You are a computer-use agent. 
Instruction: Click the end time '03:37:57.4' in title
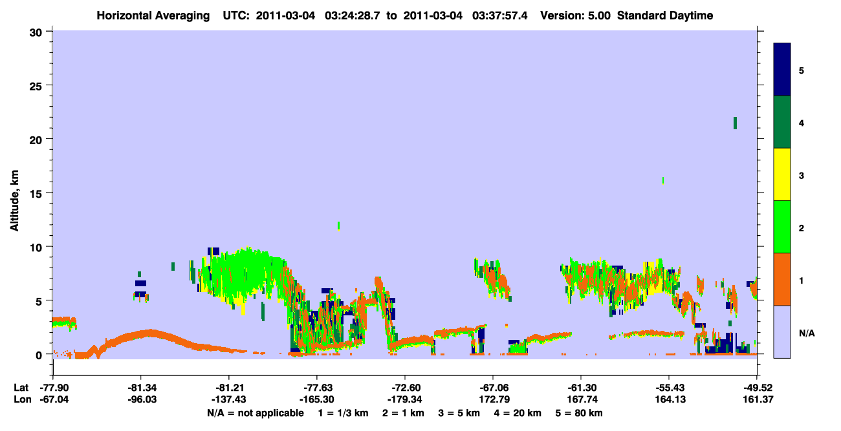[499, 16]
